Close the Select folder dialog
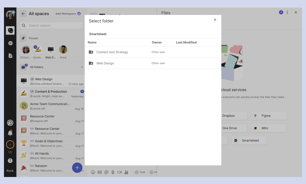 (215, 20)
